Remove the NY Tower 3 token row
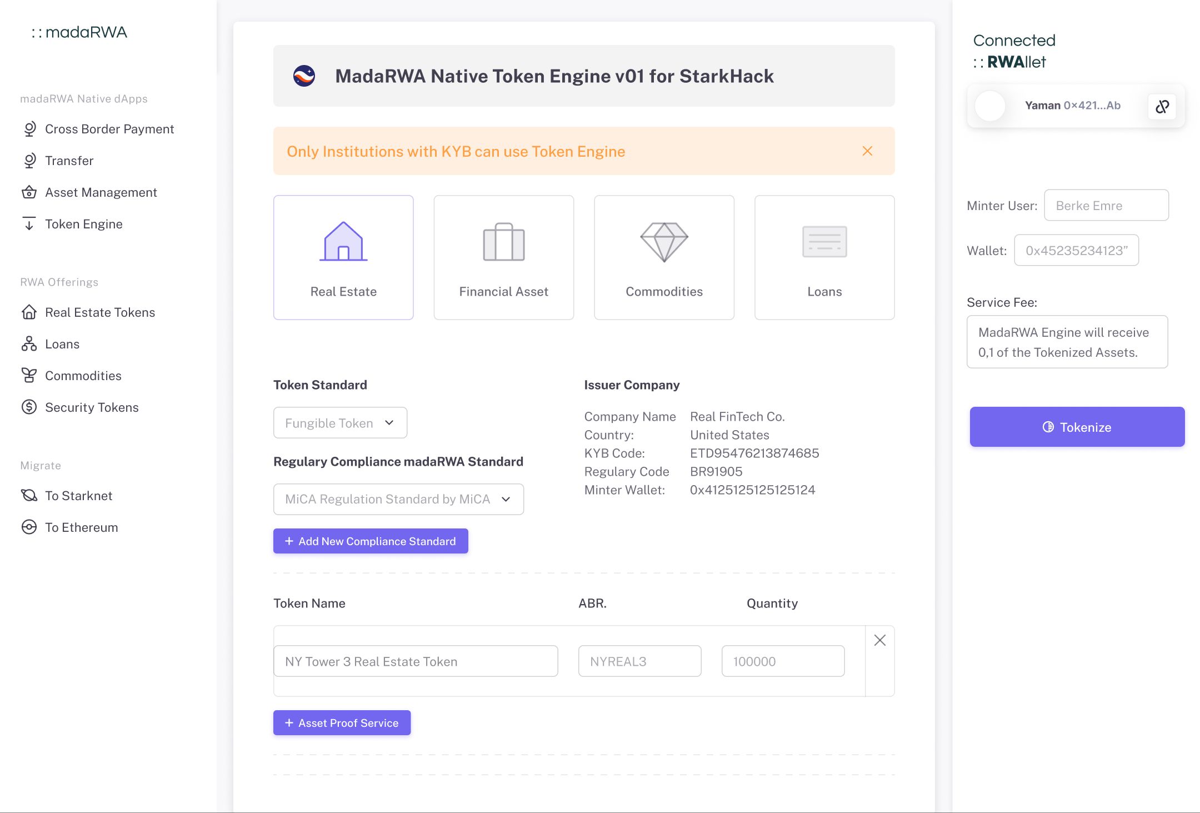 coord(880,640)
